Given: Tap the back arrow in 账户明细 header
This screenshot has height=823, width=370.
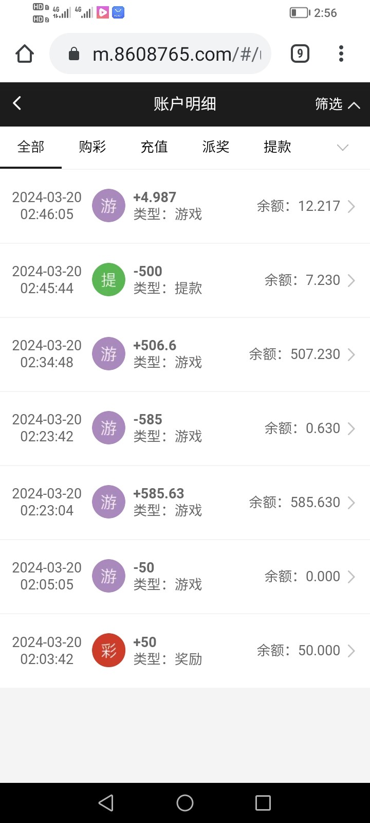Looking at the screenshot, I should point(17,103).
